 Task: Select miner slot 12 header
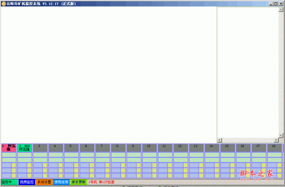coord(181,148)
